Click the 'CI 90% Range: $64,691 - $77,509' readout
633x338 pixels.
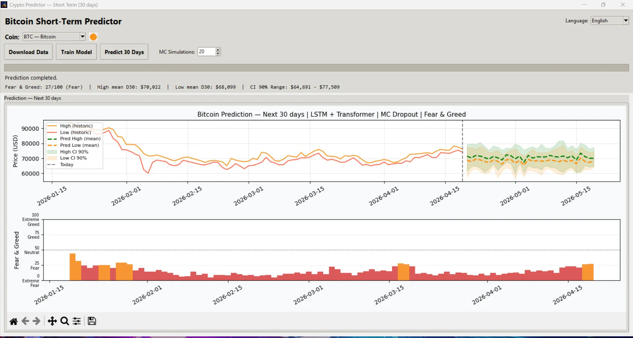point(295,87)
